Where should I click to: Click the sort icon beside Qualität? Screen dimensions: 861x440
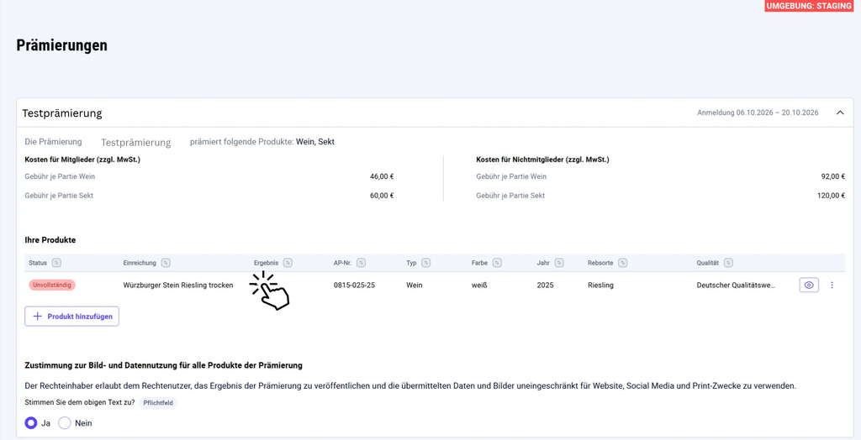(x=728, y=263)
